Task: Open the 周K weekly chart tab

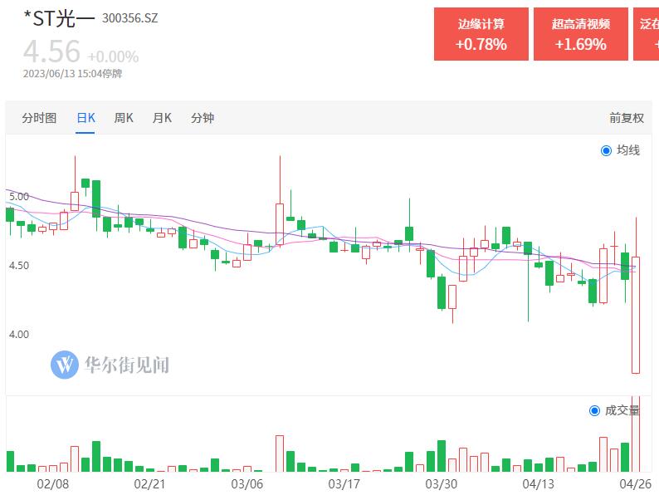Action: [124, 118]
